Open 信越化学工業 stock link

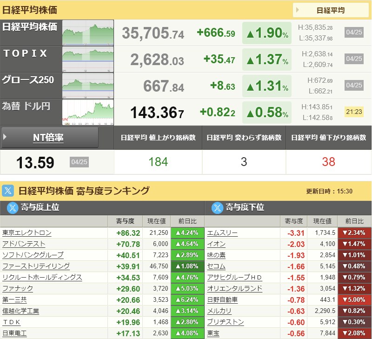(x=20, y=311)
